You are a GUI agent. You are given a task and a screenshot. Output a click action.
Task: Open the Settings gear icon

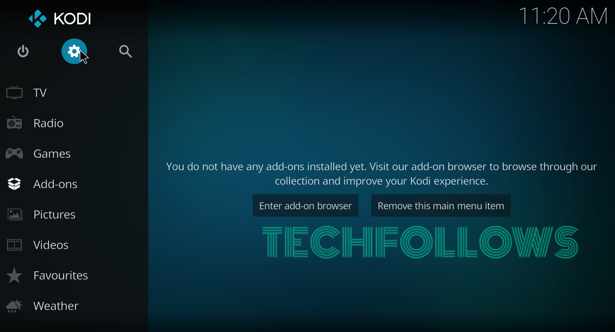(74, 51)
